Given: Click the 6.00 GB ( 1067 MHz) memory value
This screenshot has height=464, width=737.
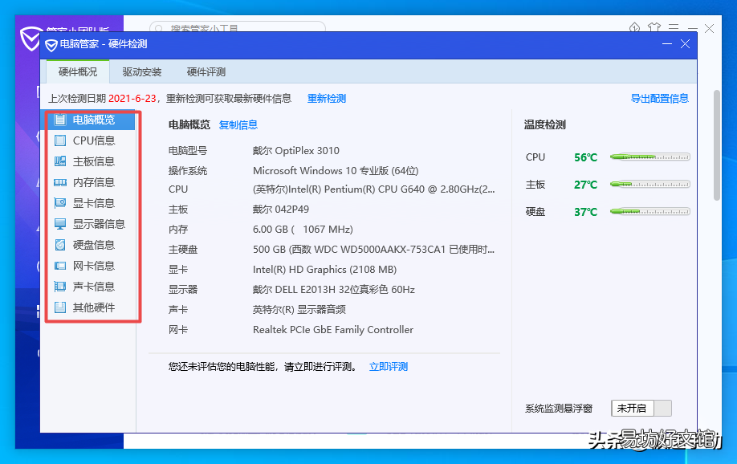Looking at the screenshot, I should coord(303,230).
